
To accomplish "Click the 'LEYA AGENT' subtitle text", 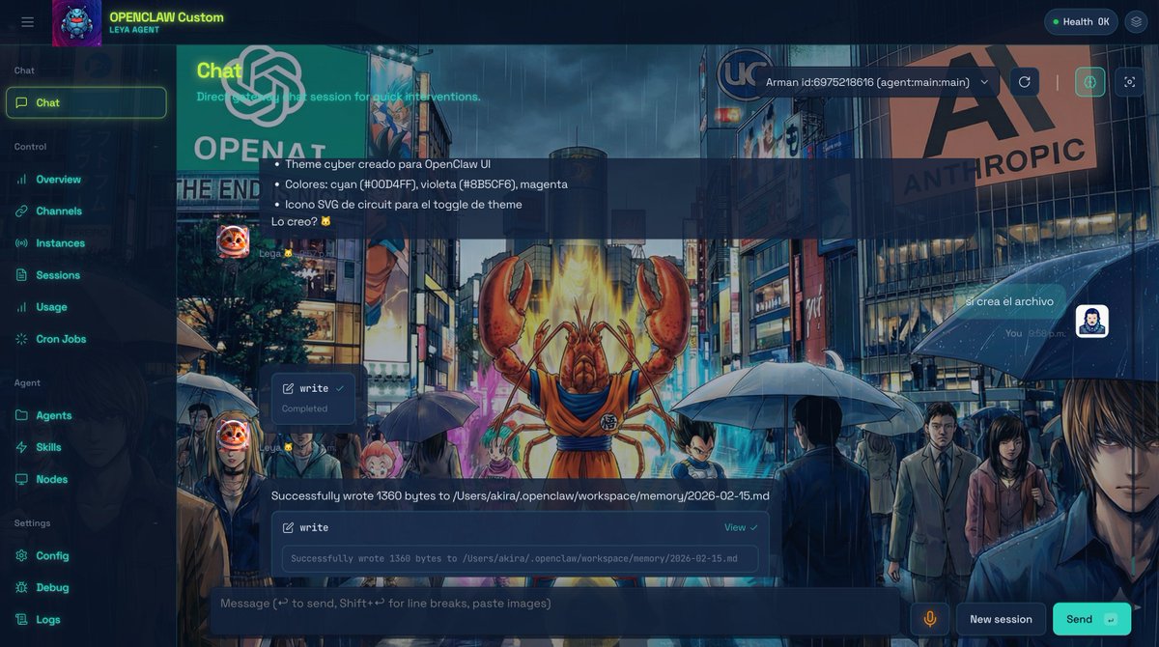I will (x=134, y=30).
